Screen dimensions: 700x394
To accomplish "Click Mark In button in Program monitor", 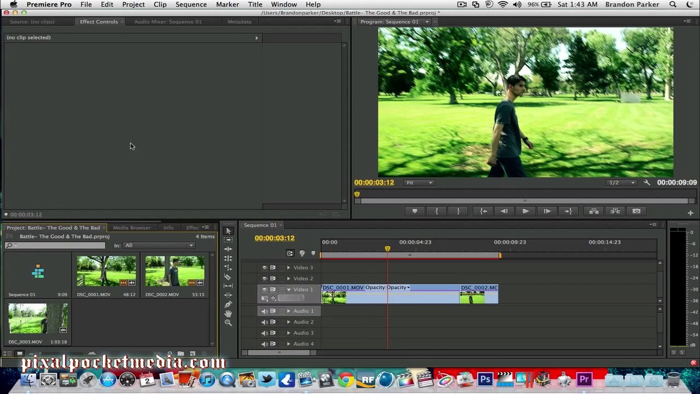I will click(436, 211).
